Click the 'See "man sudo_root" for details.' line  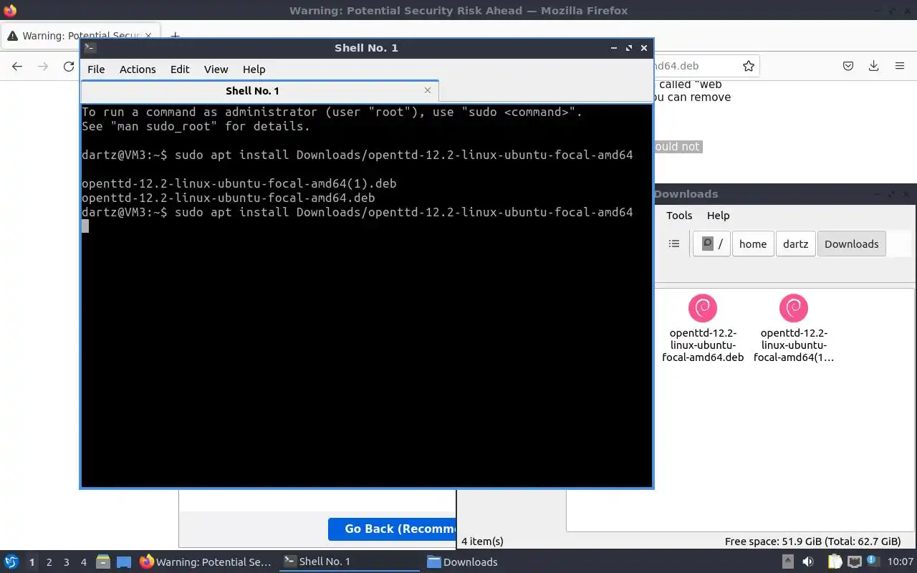[x=196, y=126]
